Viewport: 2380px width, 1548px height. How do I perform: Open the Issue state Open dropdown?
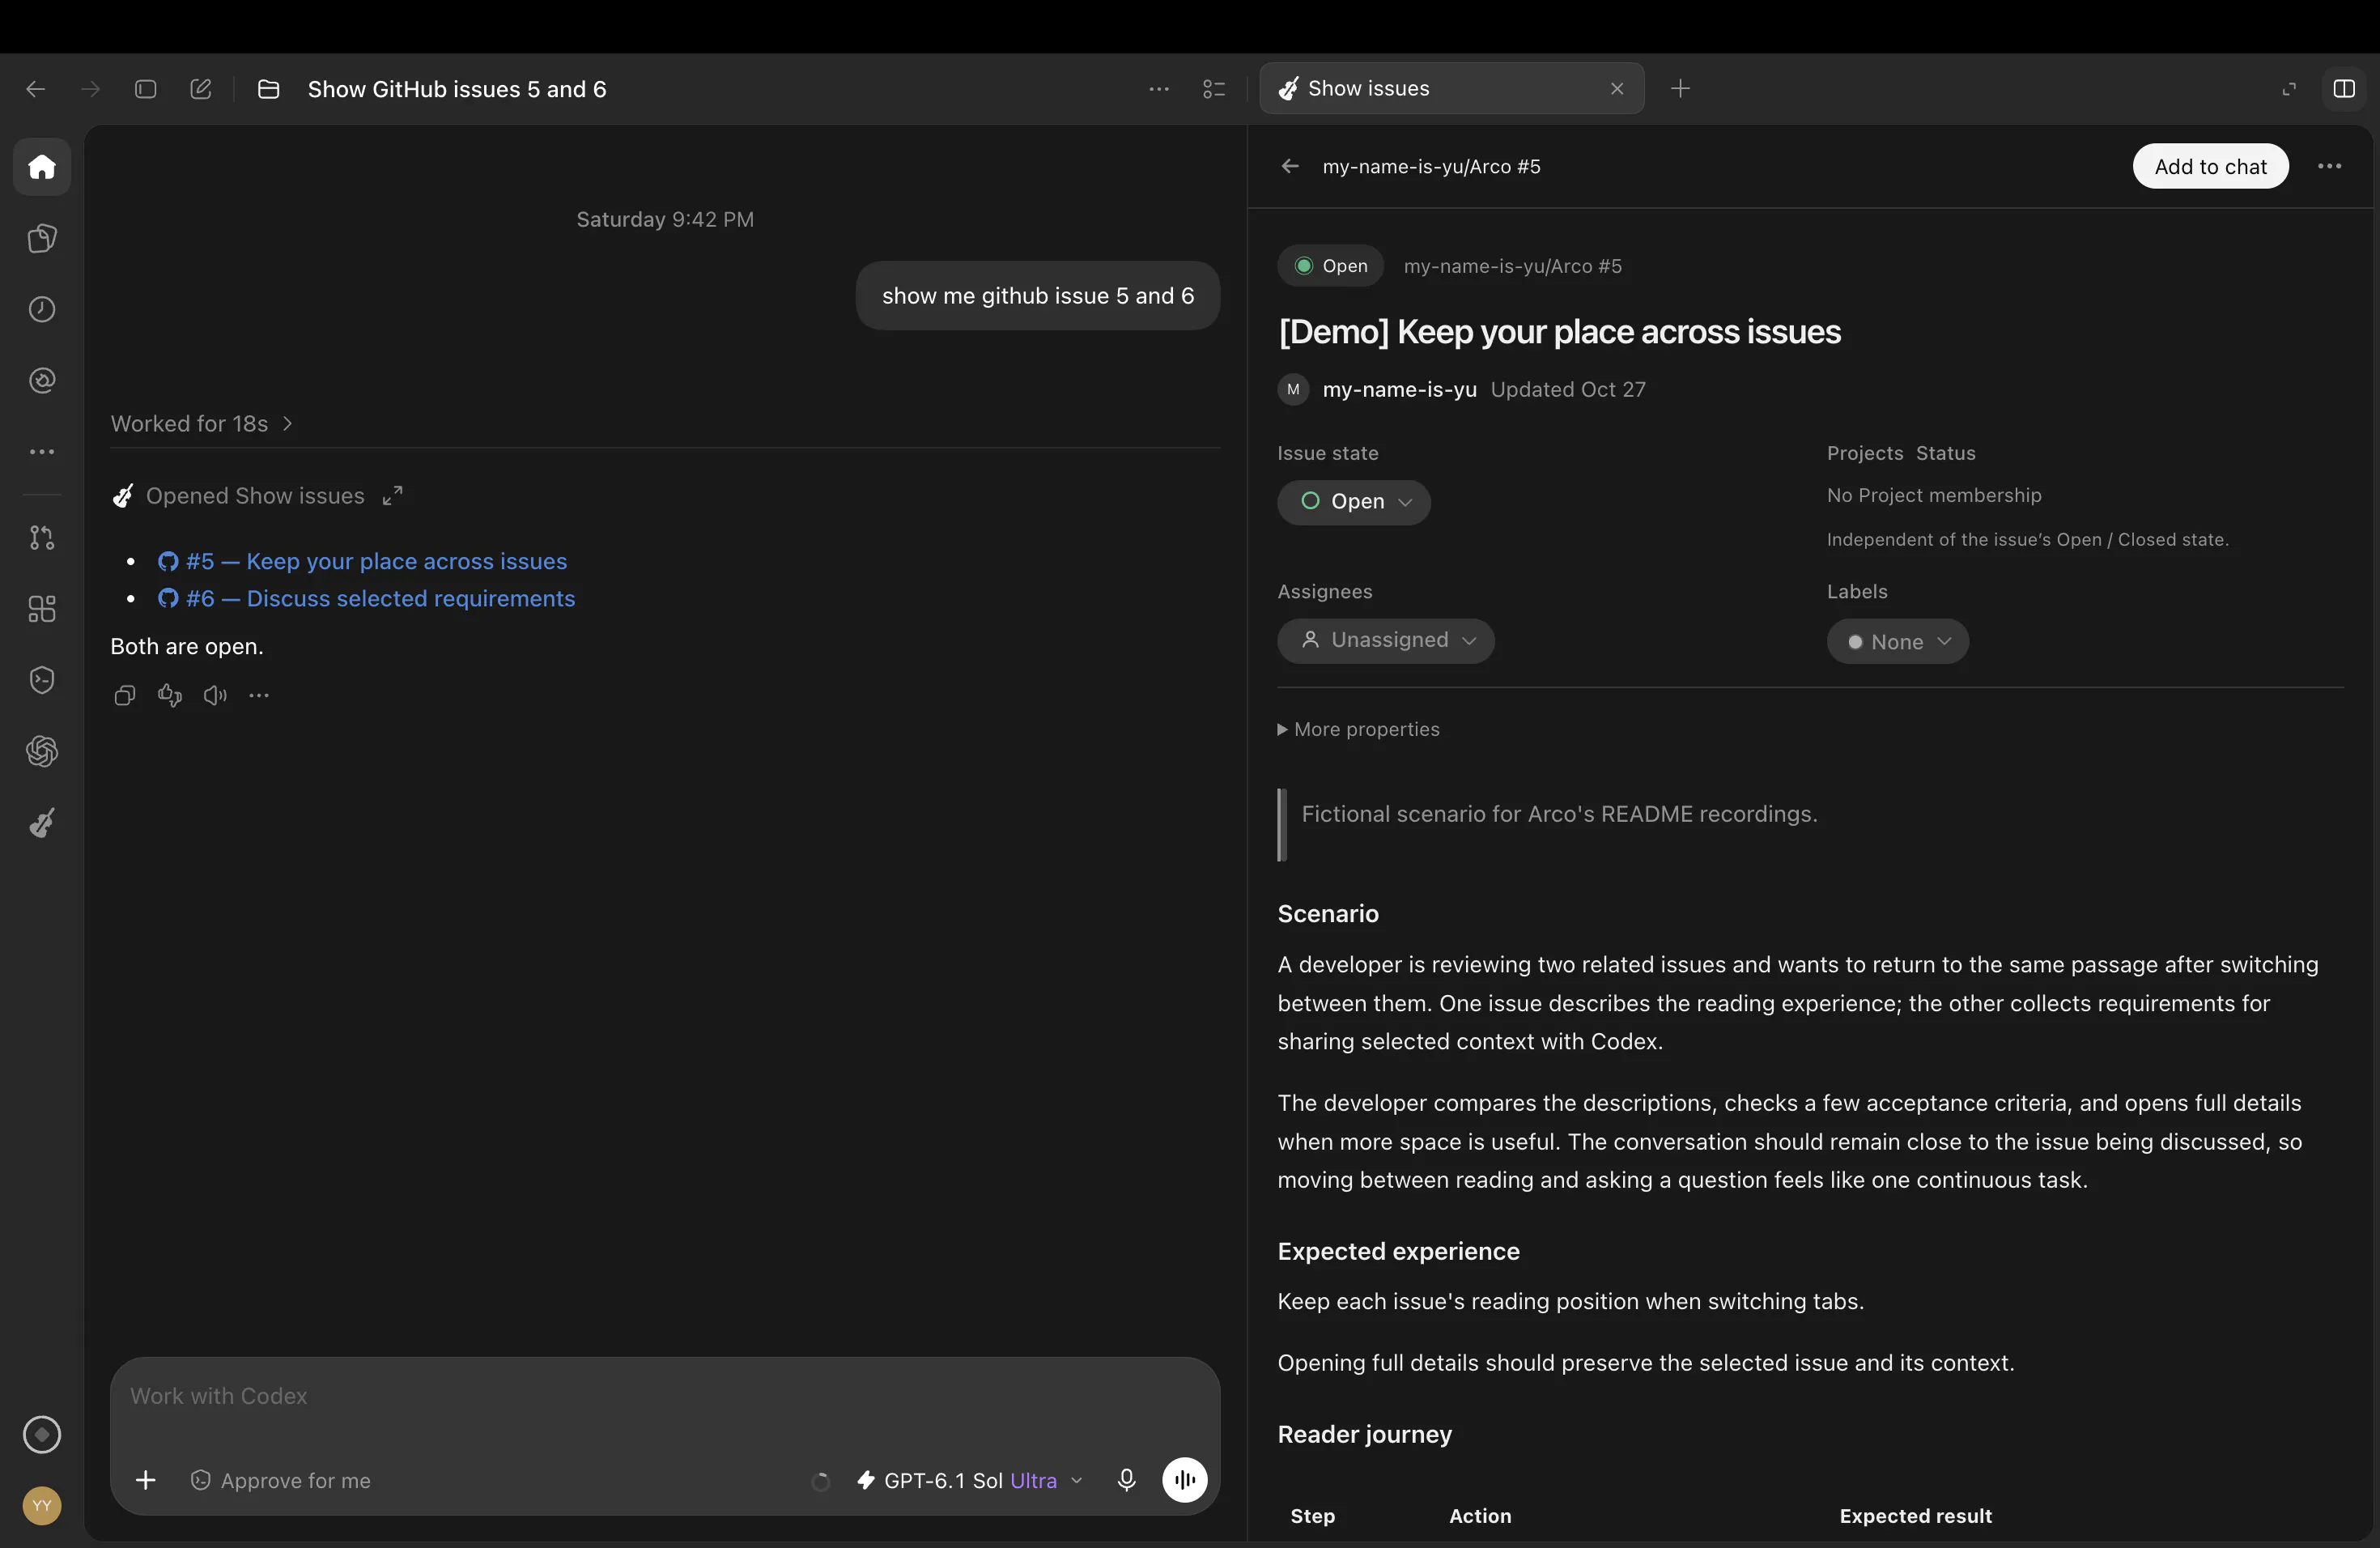pos(1354,501)
